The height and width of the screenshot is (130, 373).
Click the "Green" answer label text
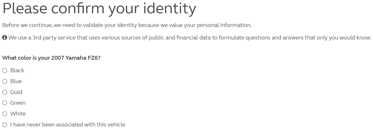(18, 103)
